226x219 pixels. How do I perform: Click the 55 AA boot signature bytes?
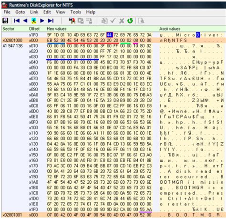pos(146,209)
